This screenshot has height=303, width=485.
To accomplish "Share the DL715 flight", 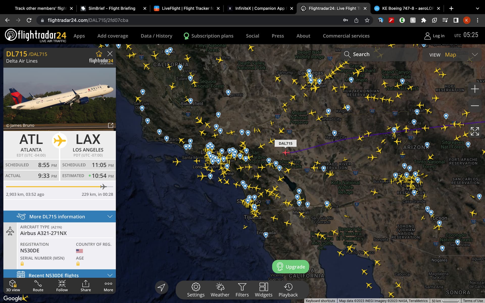I will tap(86, 286).
